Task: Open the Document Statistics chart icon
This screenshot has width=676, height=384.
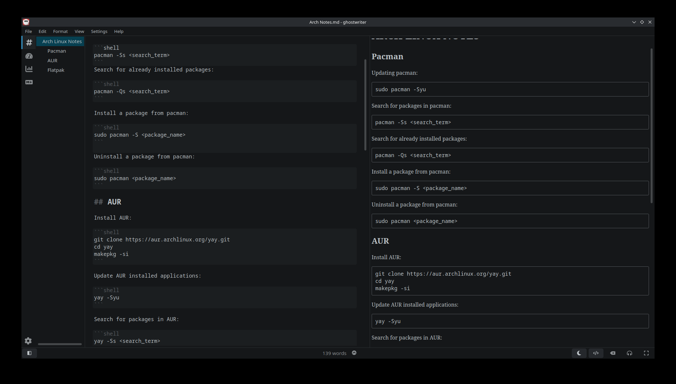Action: (x=29, y=69)
